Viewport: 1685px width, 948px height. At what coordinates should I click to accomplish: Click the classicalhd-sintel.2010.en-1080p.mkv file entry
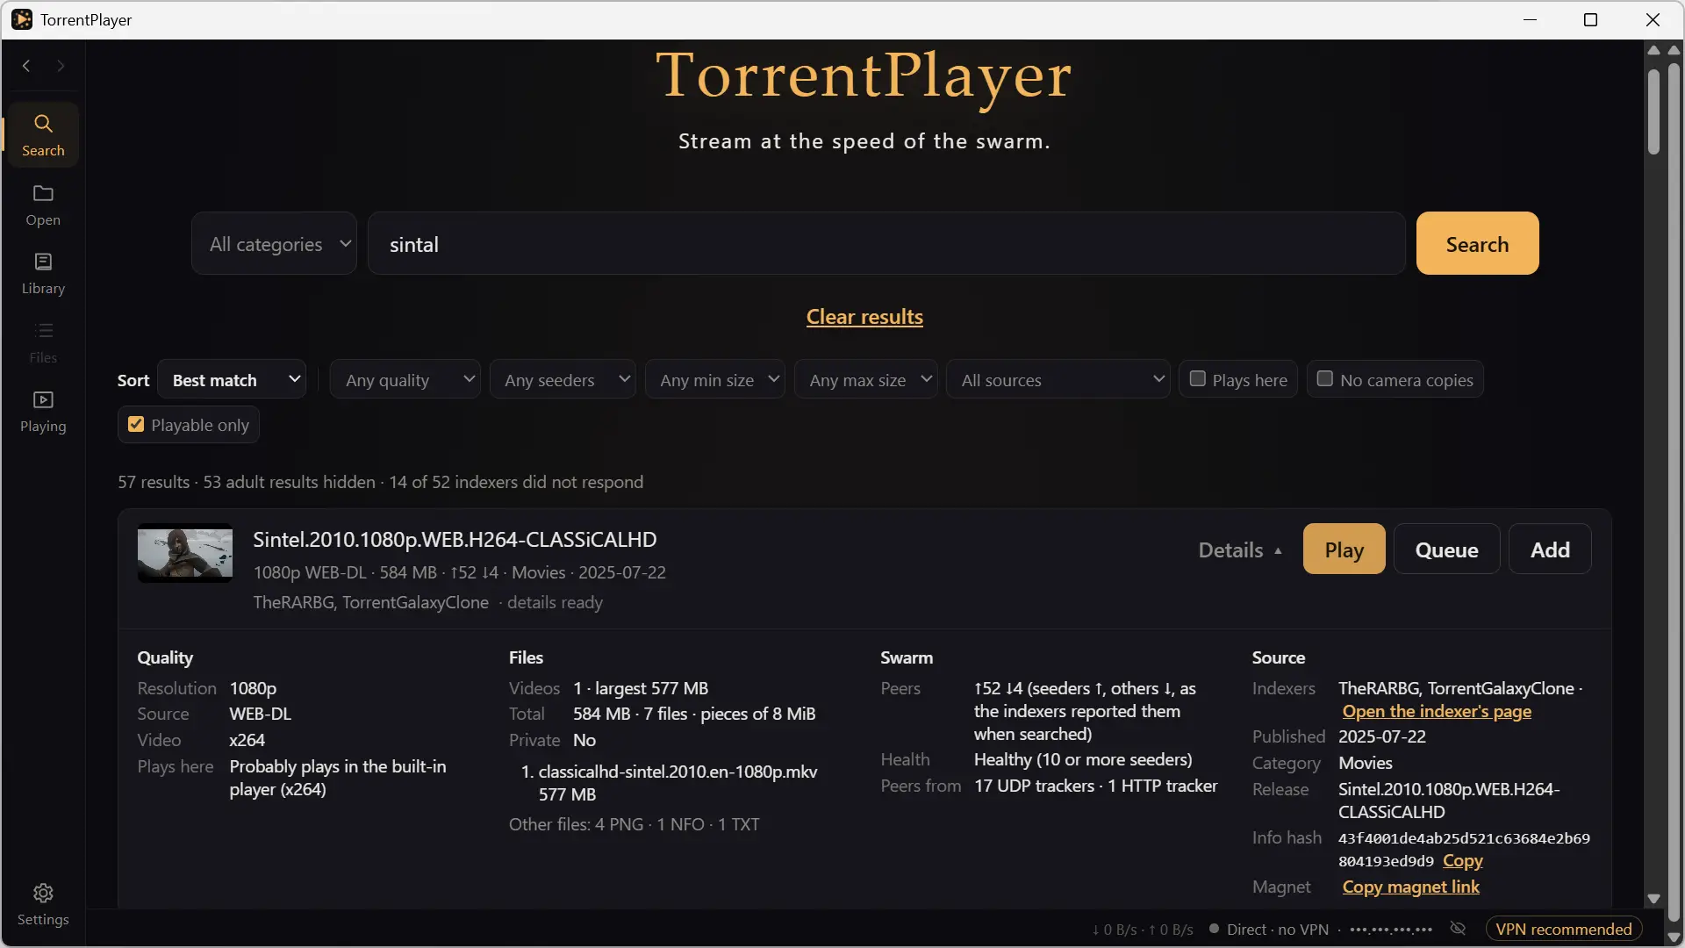pos(677,783)
